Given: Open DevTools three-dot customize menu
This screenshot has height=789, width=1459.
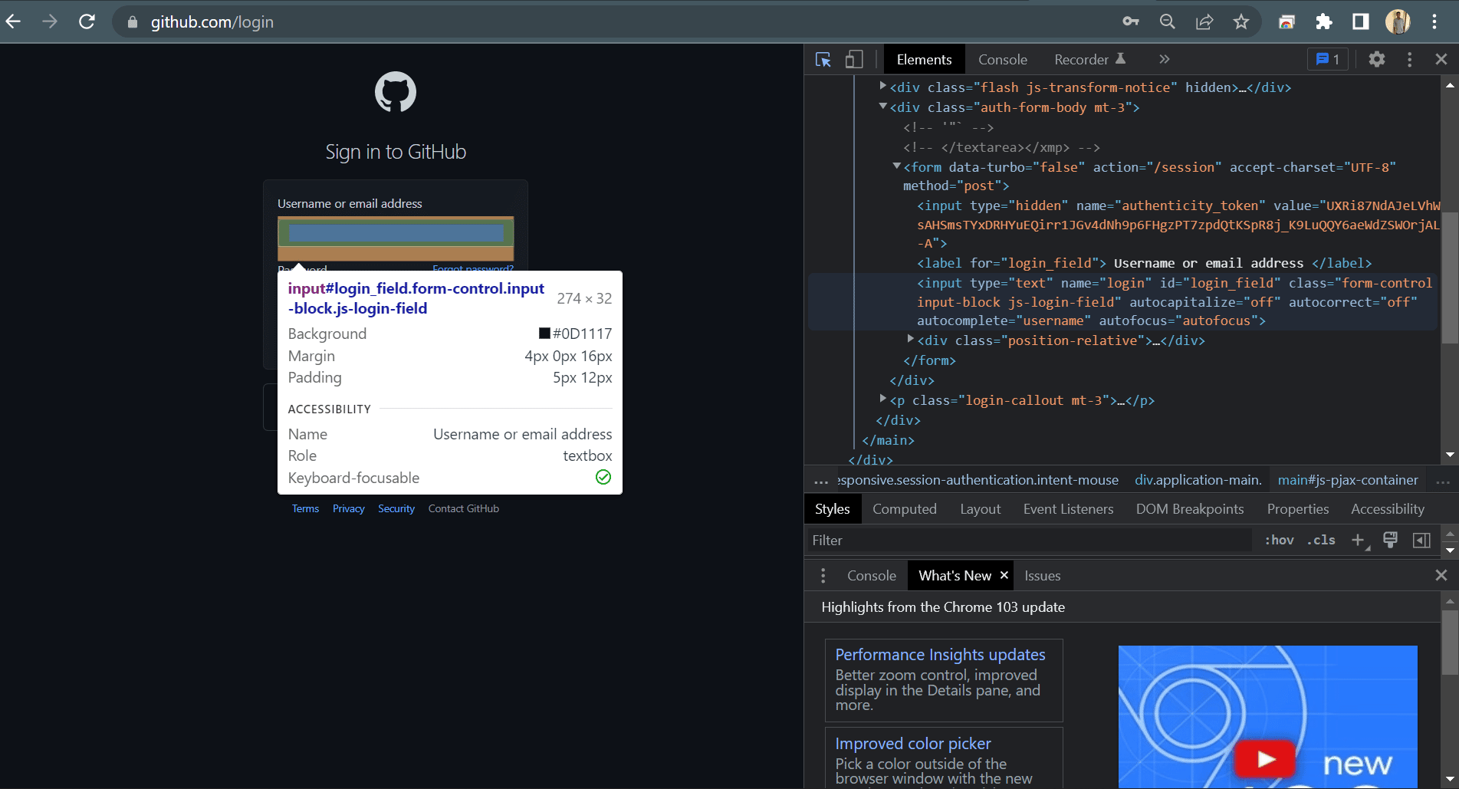Looking at the screenshot, I should pyautogui.click(x=1409, y=60).
